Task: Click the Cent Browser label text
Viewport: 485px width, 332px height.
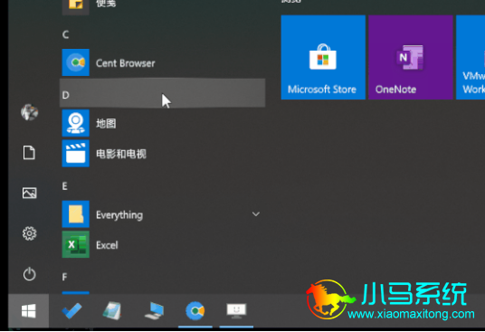Action: tap(125, 63)
